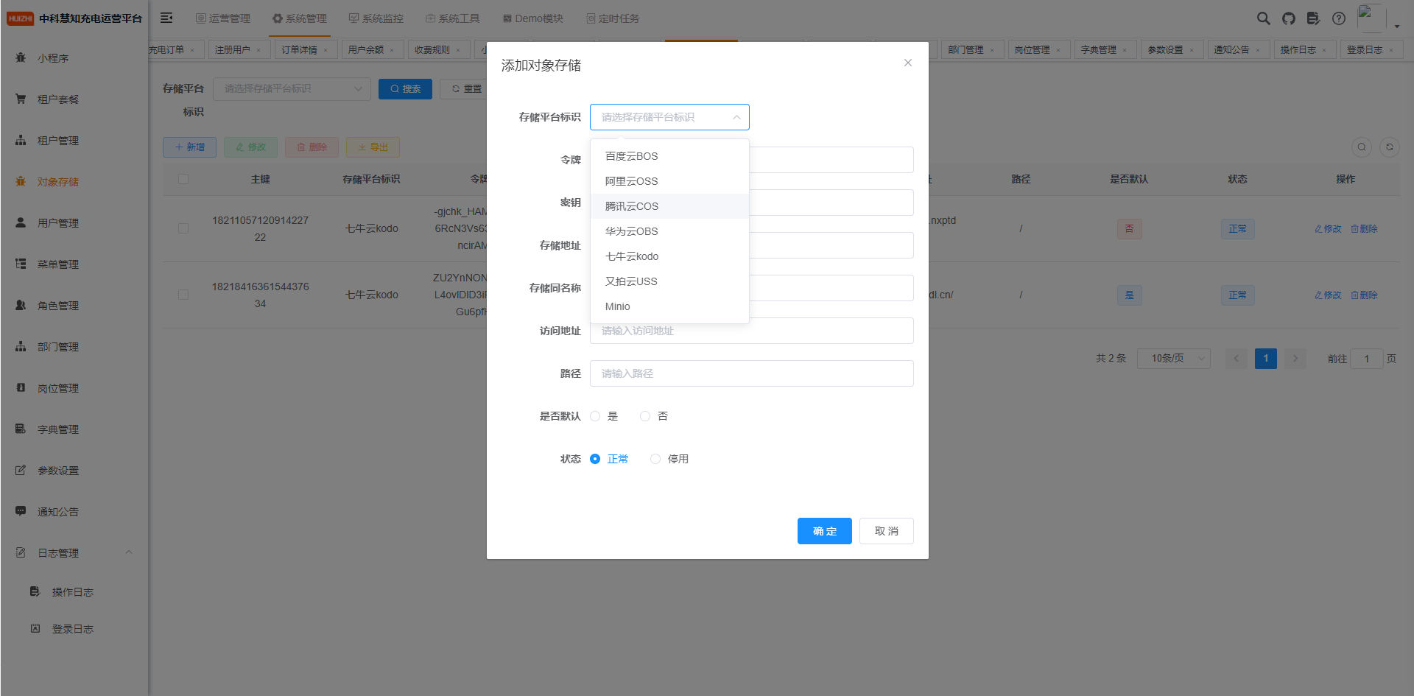Image resolution: width=1414 pixels, height=696 pixels.
Task: Open 租户套餐 sidebar item
Action: [x=74, y=99]
